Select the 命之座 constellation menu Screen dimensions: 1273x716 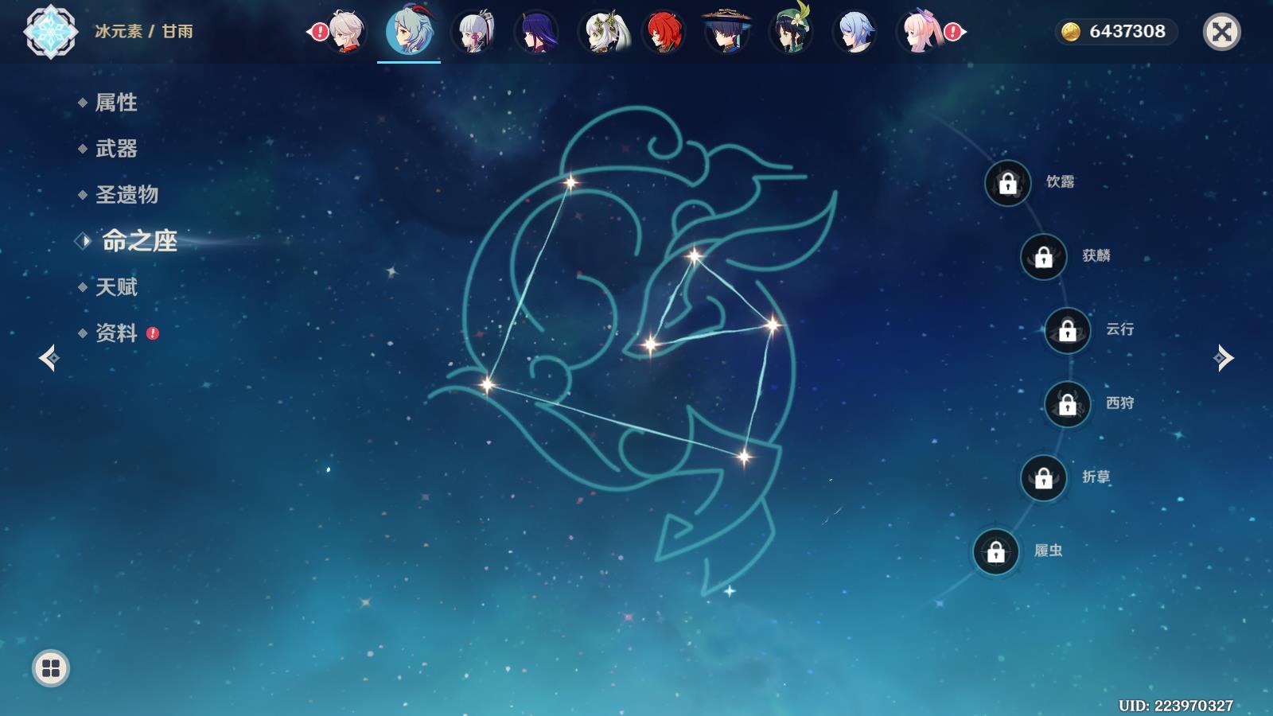pos(139,241)
